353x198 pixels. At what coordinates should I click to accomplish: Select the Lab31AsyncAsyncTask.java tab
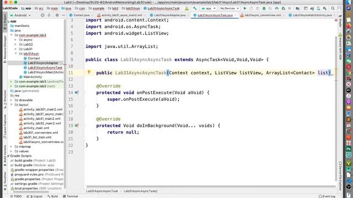click(215, 15)
